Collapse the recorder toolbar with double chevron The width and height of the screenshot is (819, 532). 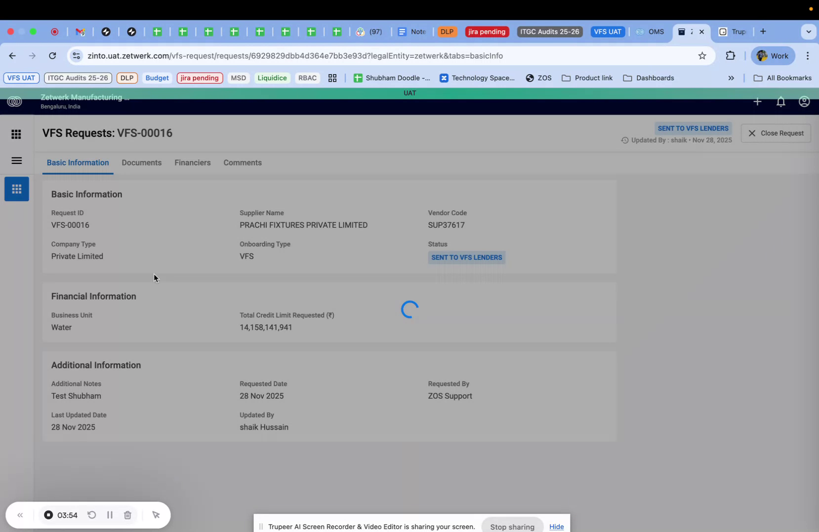20,515
